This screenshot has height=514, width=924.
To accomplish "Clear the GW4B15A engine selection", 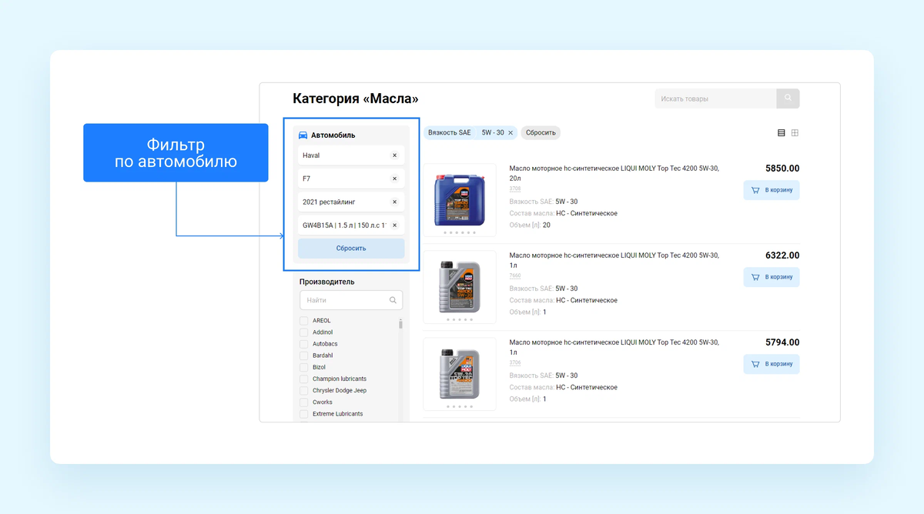I will pyautogui.click(x=394, y=225).
